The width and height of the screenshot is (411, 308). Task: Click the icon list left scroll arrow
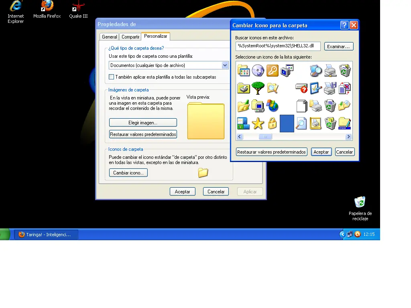coord(239,136)
